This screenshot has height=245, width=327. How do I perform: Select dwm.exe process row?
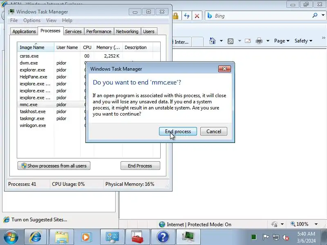52,63
